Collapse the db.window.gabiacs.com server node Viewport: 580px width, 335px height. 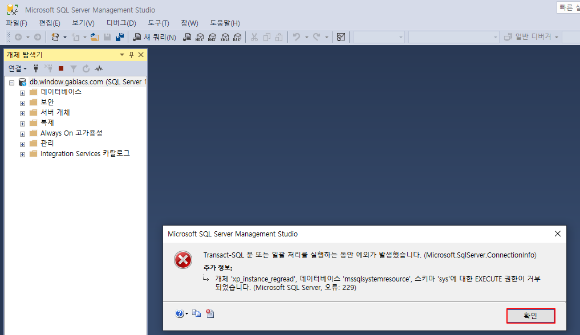[x=12, y=83]
